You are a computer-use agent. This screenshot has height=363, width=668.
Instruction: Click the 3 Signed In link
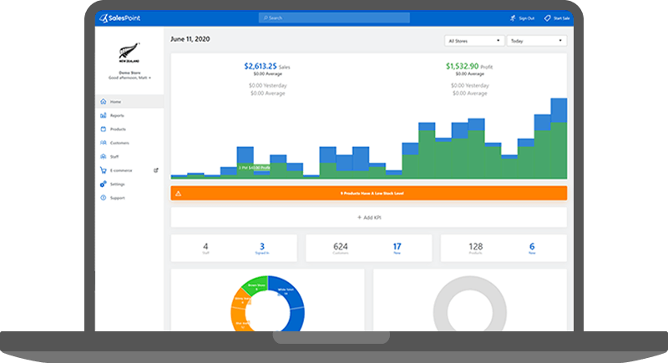262,248
